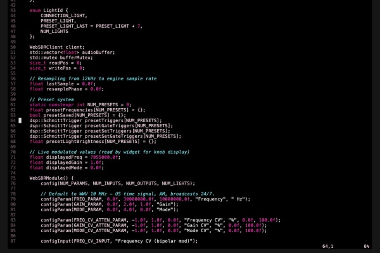The height and width of the screenshot is (253, 380).
Task: Click the 'enum LightId {' line
Action: click(x=49, y=10)
